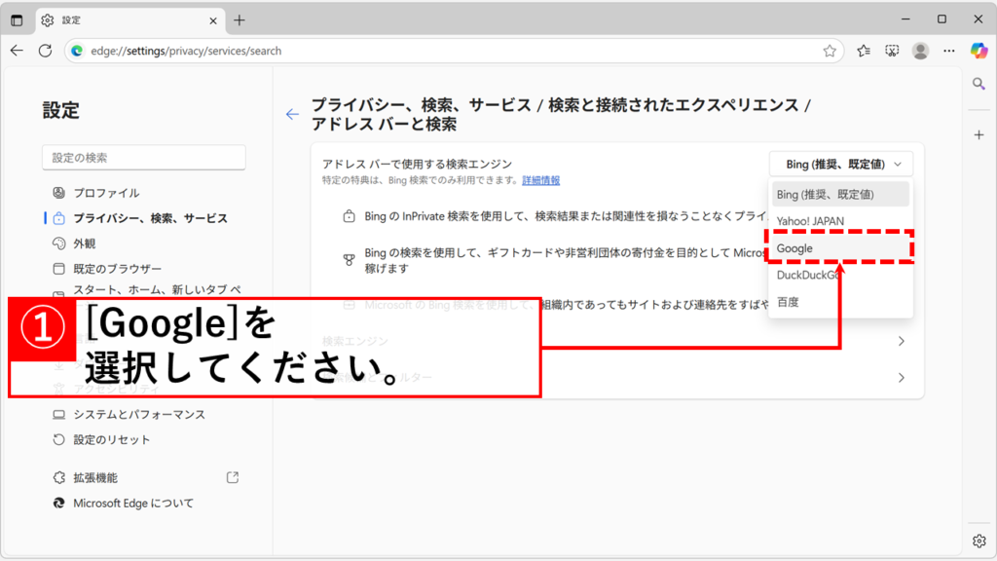Close the 設定 tab
The image size is (997, 561).
click(x=213, y=21)
